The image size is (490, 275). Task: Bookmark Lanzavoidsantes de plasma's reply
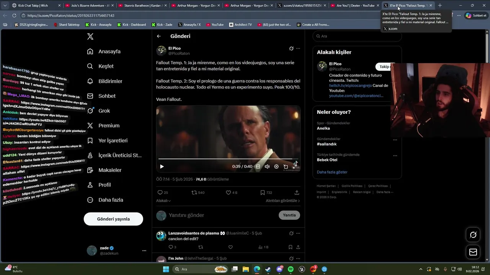(x=291, y=247)
